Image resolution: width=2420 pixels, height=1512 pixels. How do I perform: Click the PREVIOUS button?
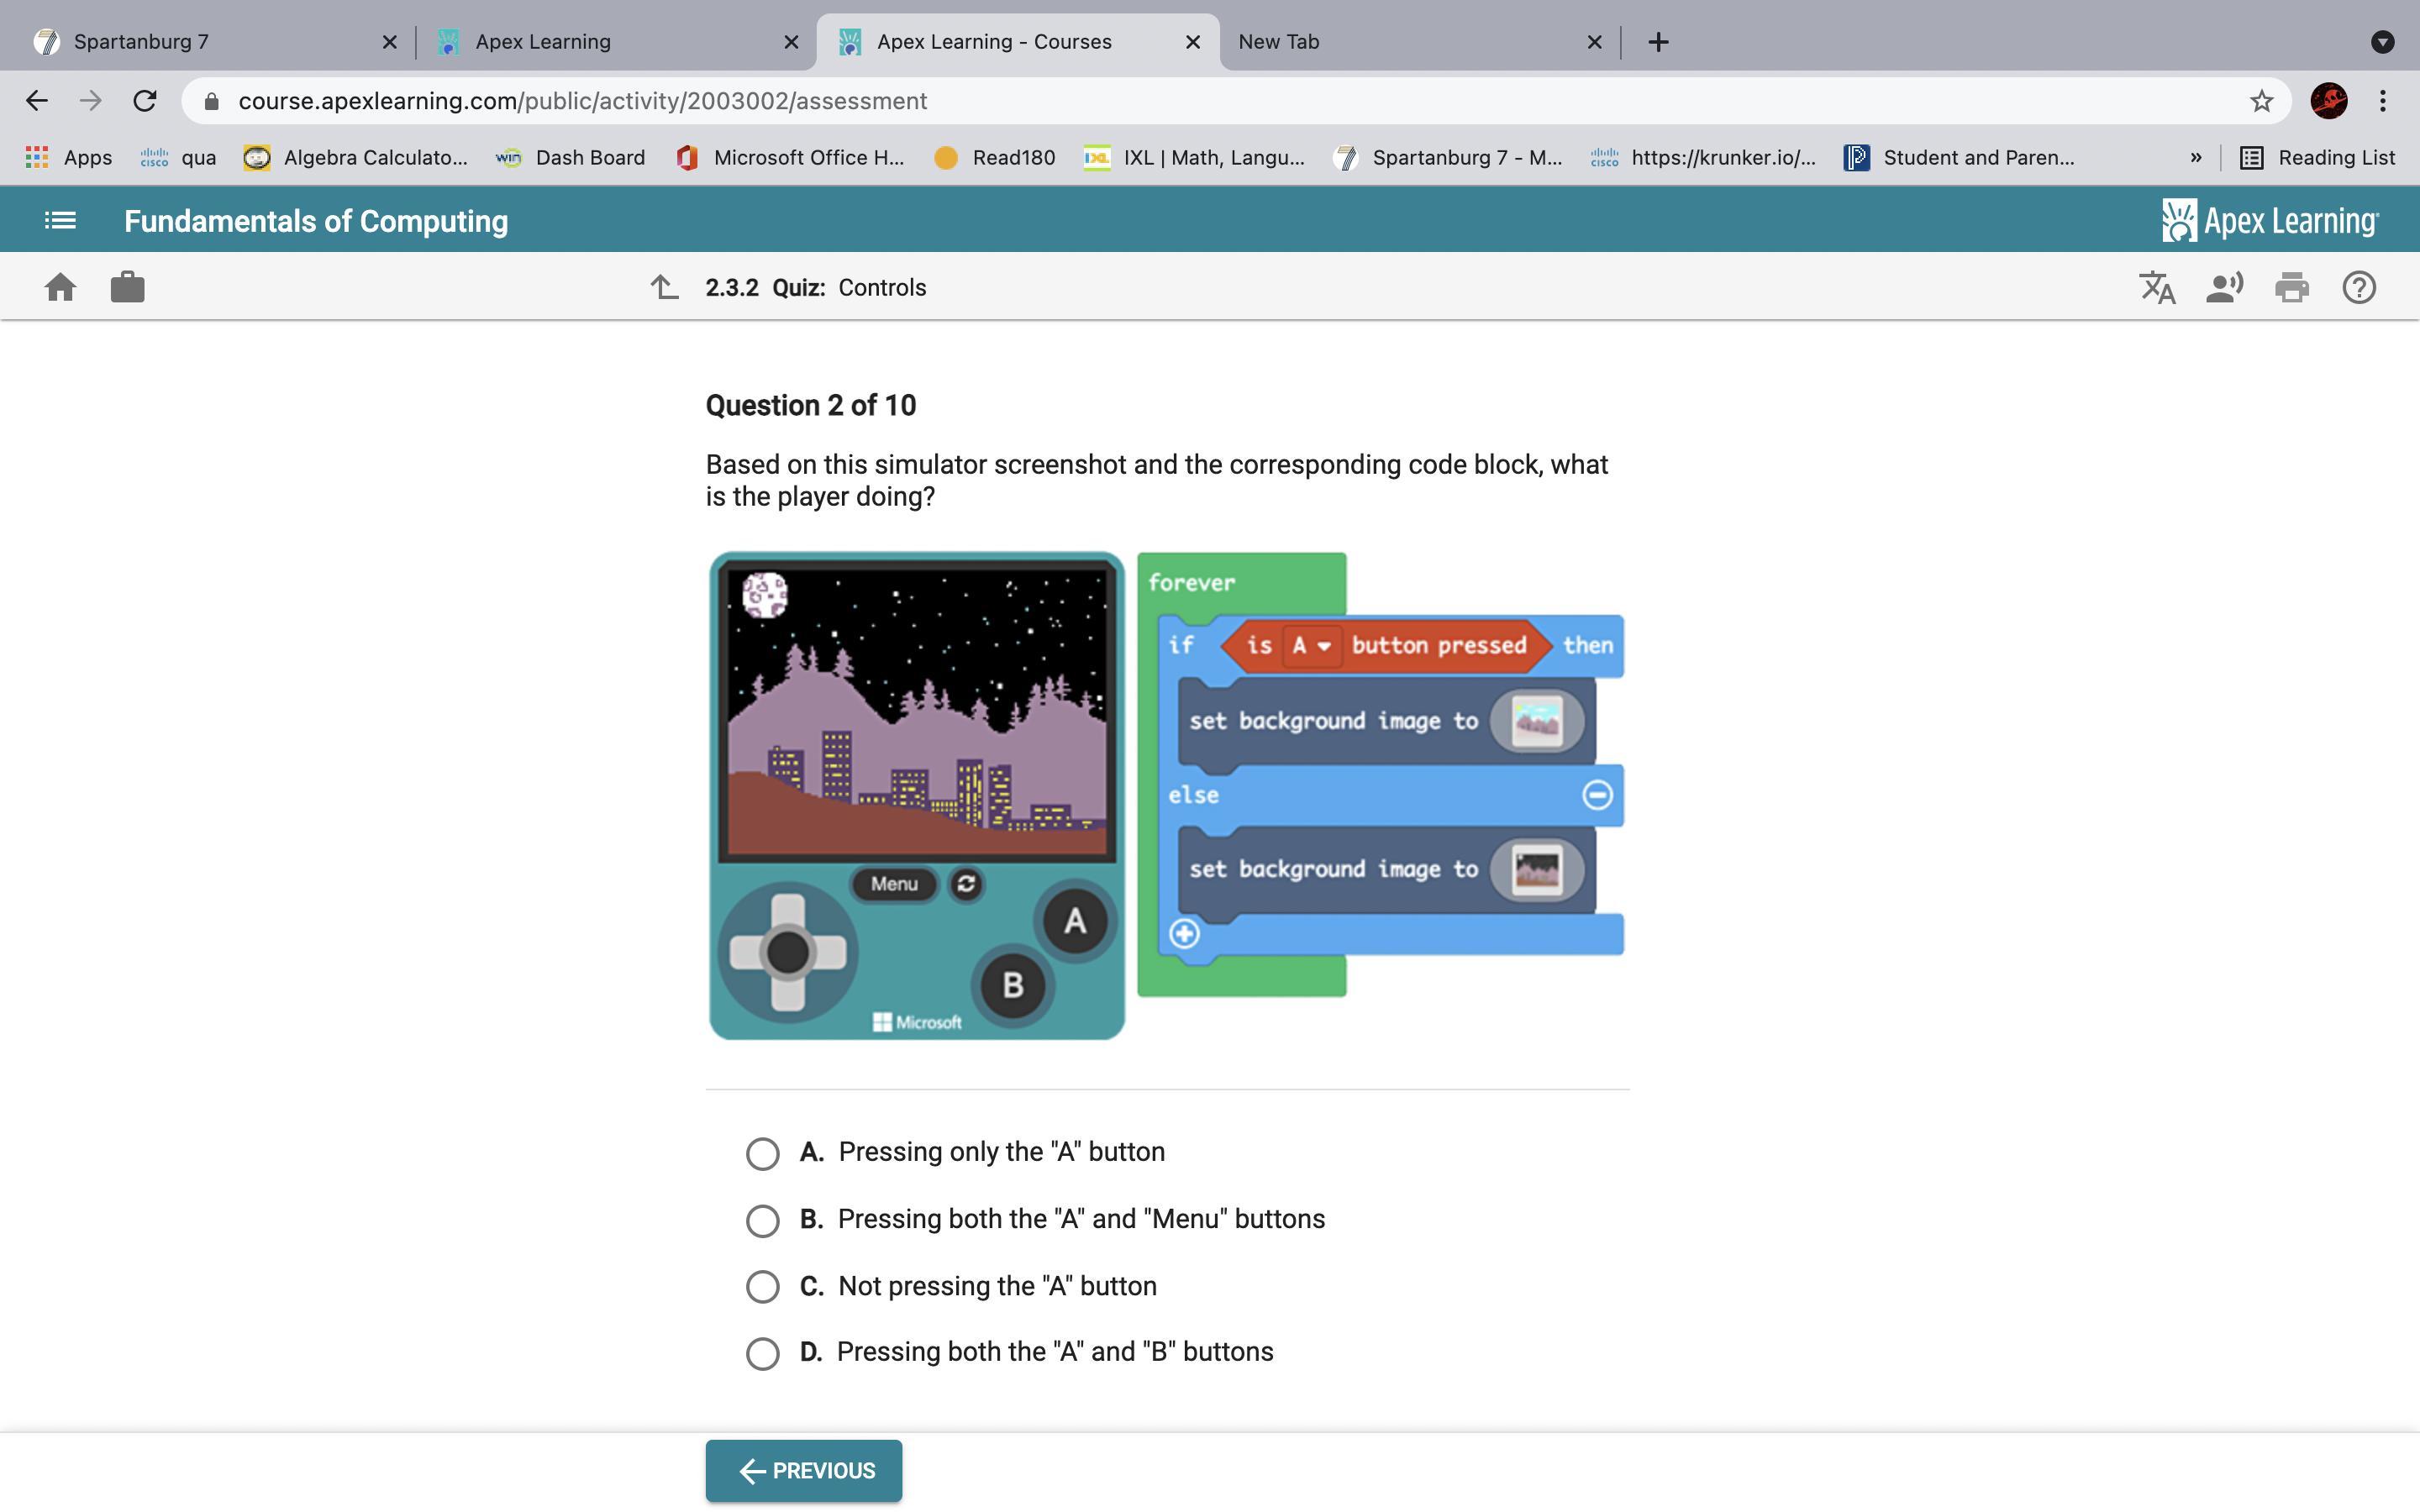click(803, 1470)
